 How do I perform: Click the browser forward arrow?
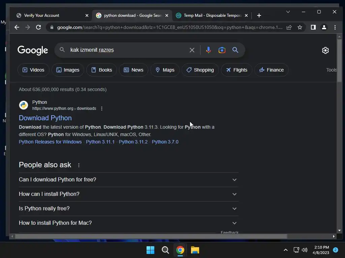28,27
